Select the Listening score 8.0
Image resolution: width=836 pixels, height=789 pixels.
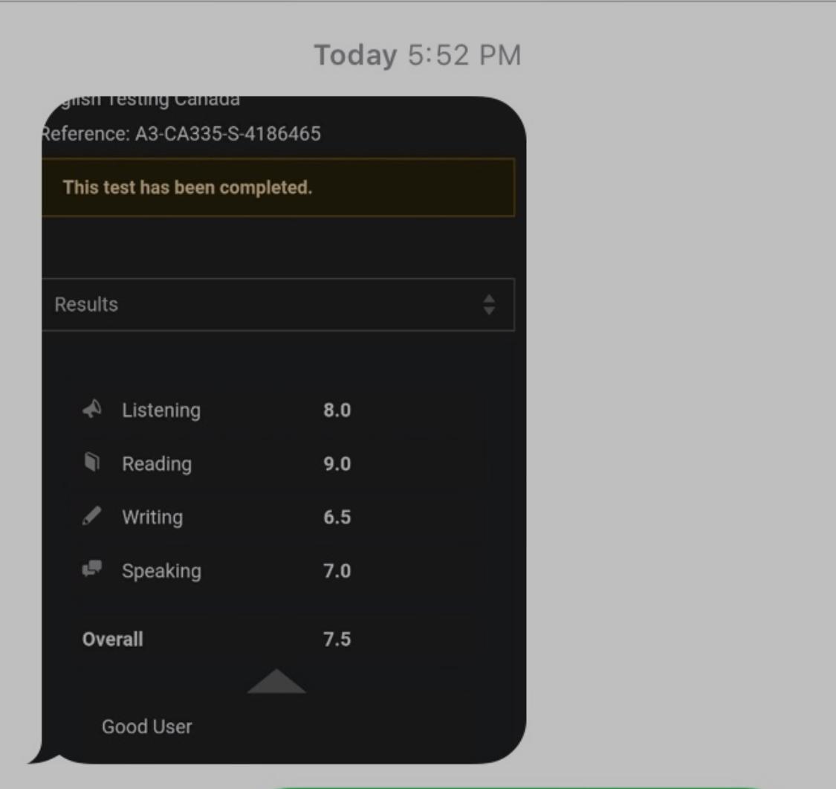pos(337,410)
